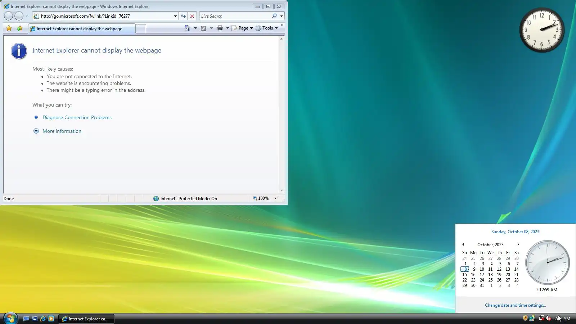Click the Refresh button beside the address bar

183,16
